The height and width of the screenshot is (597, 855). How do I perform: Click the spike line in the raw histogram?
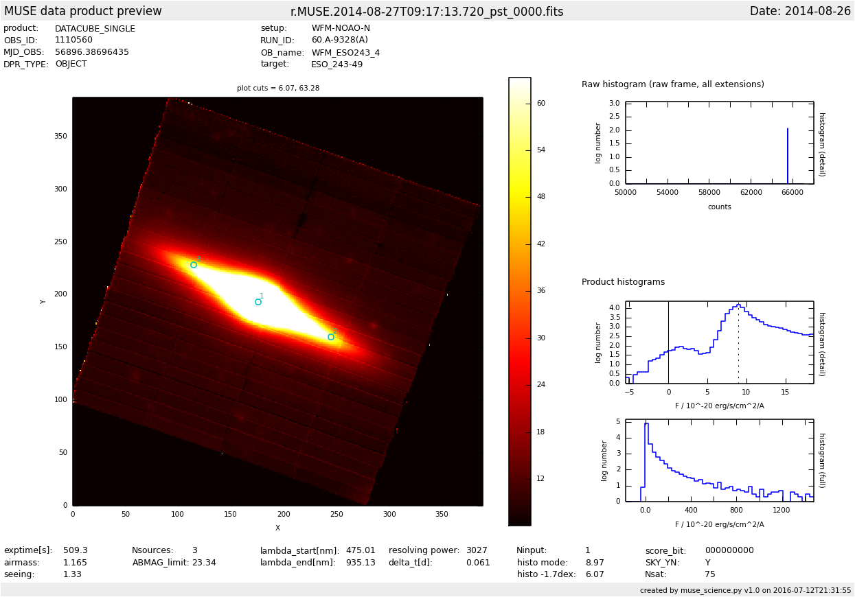click(x=788, y=156)
